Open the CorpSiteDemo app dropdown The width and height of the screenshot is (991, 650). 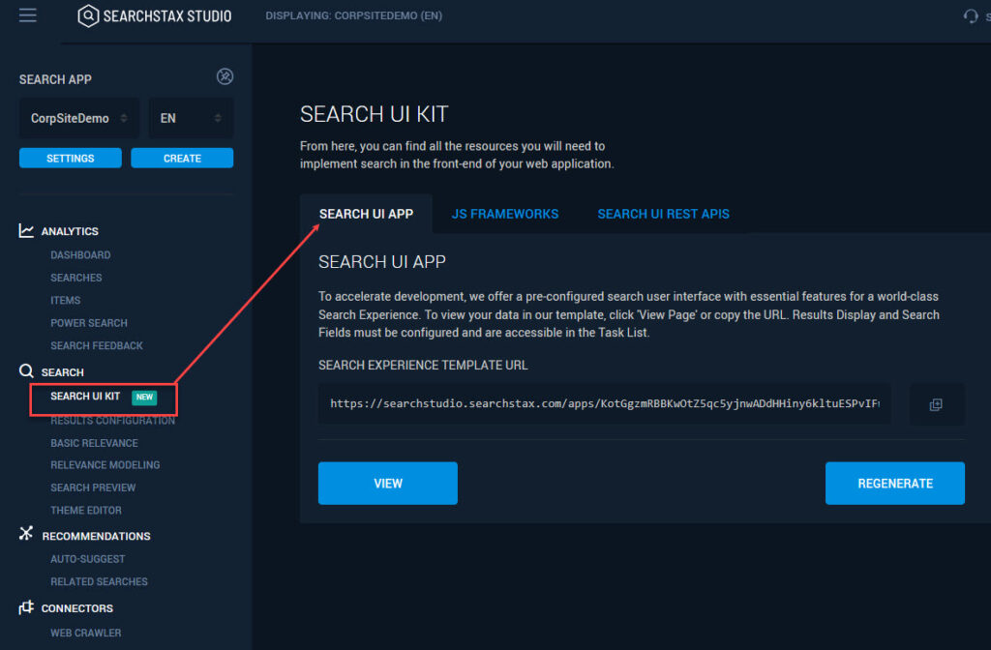click(79, 118)
